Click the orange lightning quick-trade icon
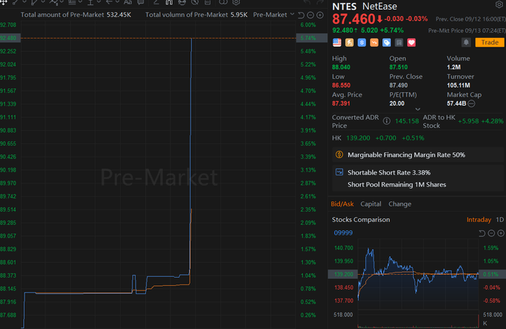Screen dimensions: 506x329 pyautogui.click(x=349, y=42)
